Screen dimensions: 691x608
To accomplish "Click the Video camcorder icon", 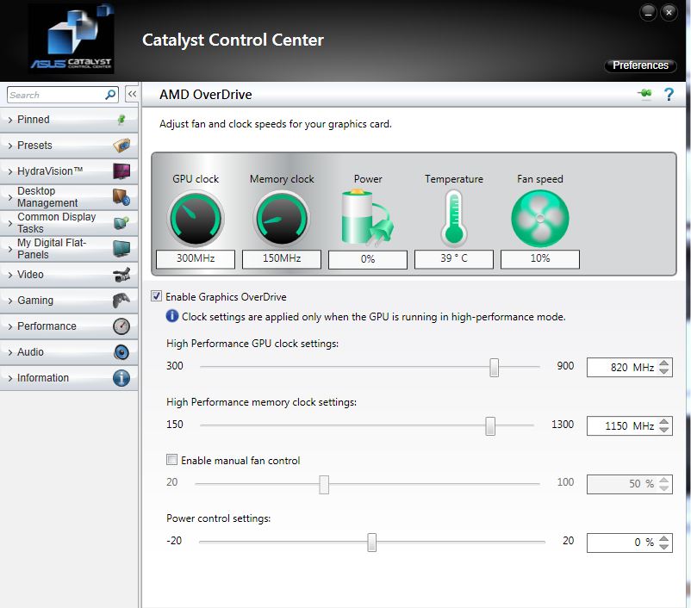I will point(121,275).
